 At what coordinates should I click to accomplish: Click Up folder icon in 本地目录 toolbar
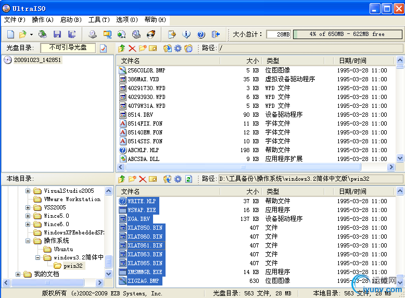pyautogui.click(x=122, y=179)
